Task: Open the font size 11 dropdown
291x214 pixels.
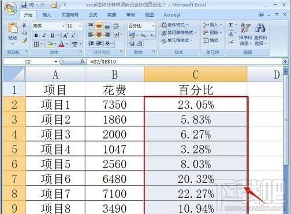Action: [x=80, y=26]
